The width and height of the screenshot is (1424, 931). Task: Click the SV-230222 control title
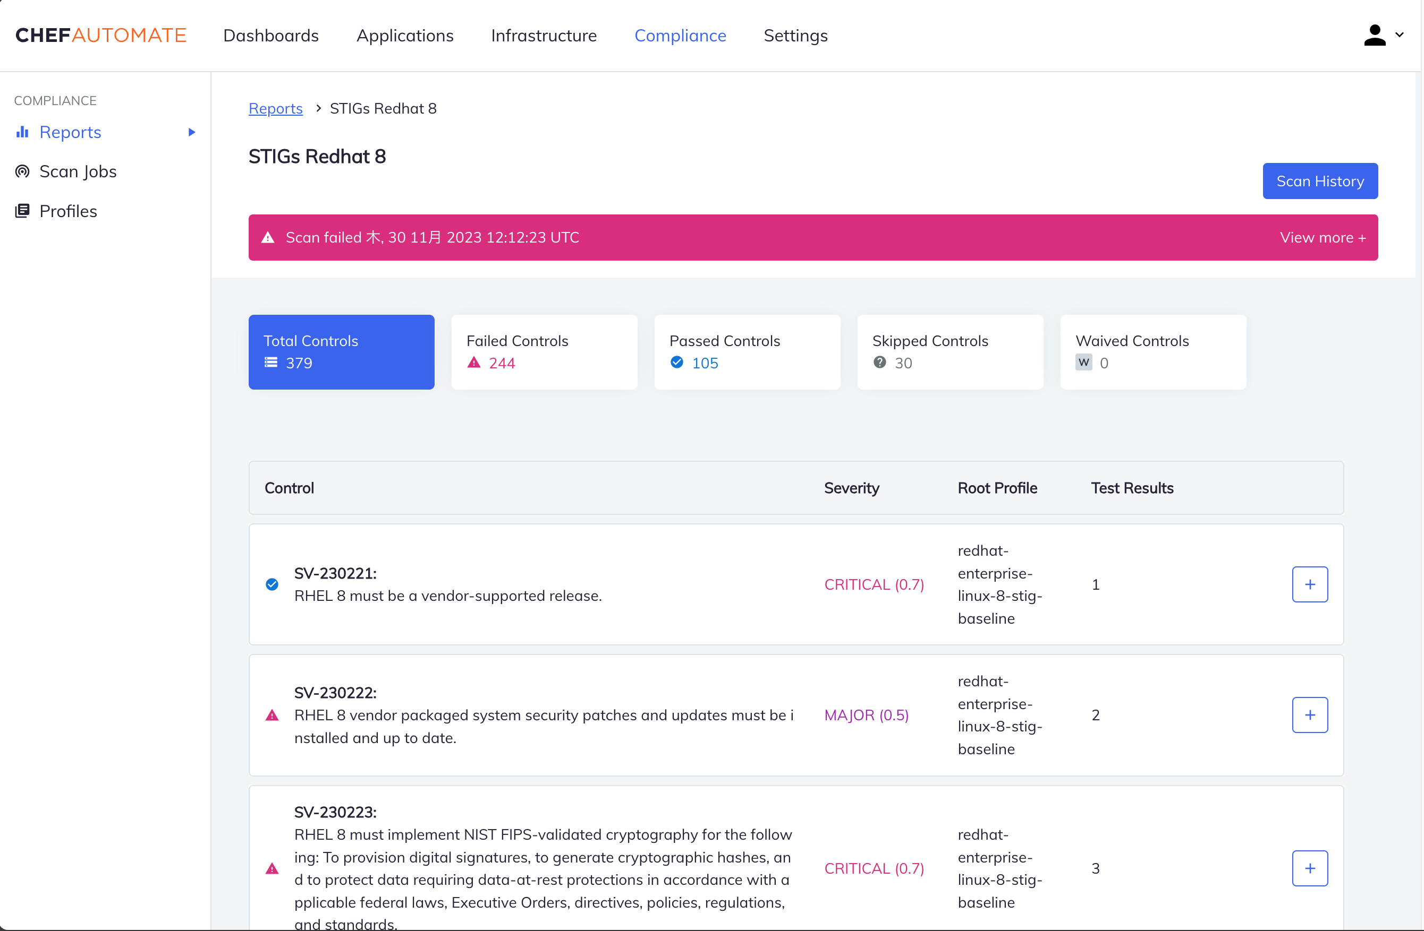pyautogui.click(x=335, y=693)
